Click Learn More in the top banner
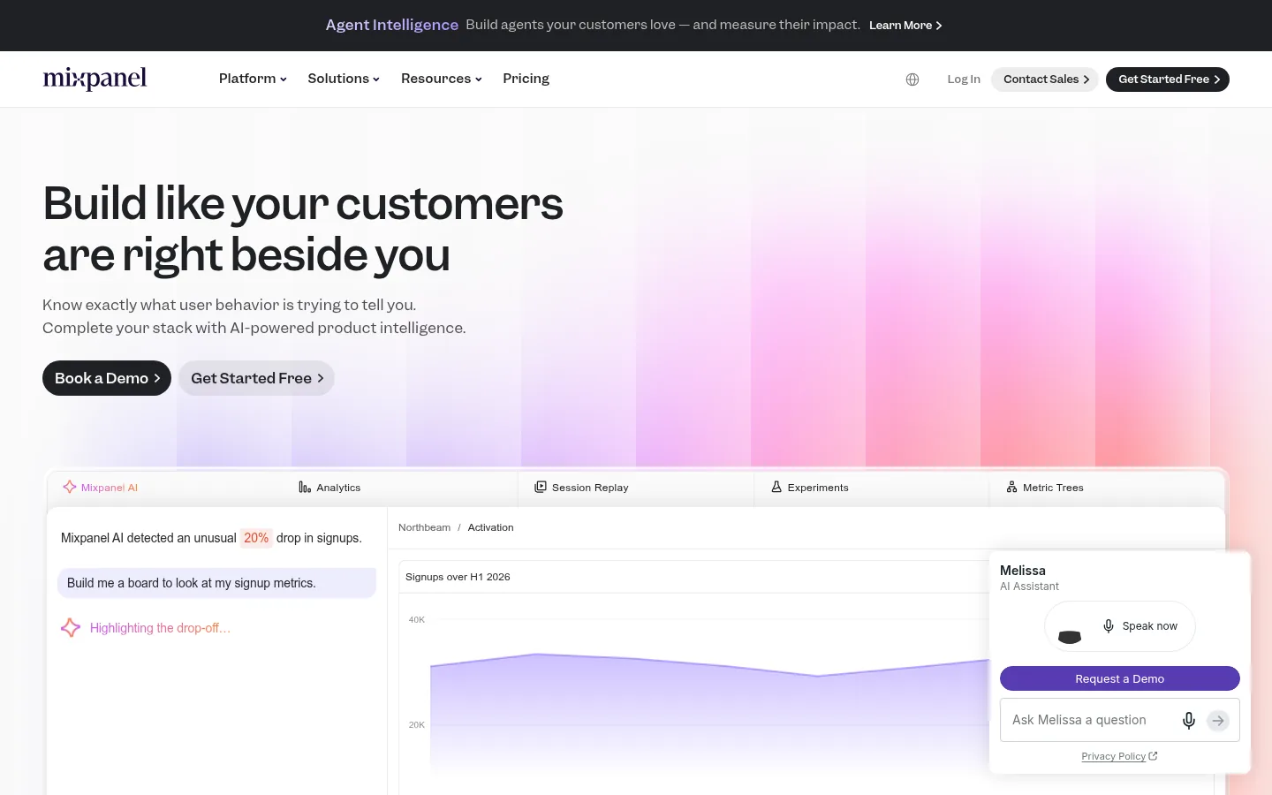 [x=905, y=26]
